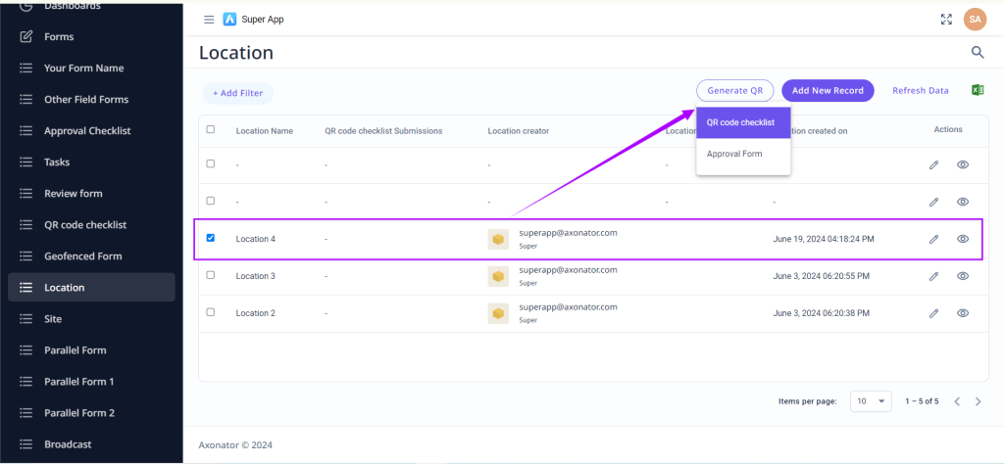The height and width of the screenshot is (464, 1004).
Task: Open items per page dropdown
Action: (870, 401)
